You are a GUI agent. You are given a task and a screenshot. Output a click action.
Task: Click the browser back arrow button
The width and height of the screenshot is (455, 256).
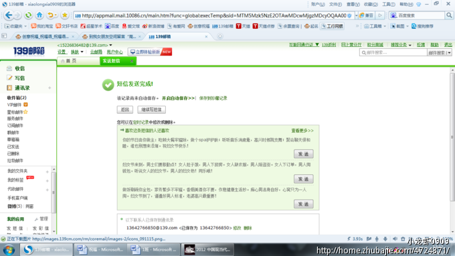pos(9,15)
